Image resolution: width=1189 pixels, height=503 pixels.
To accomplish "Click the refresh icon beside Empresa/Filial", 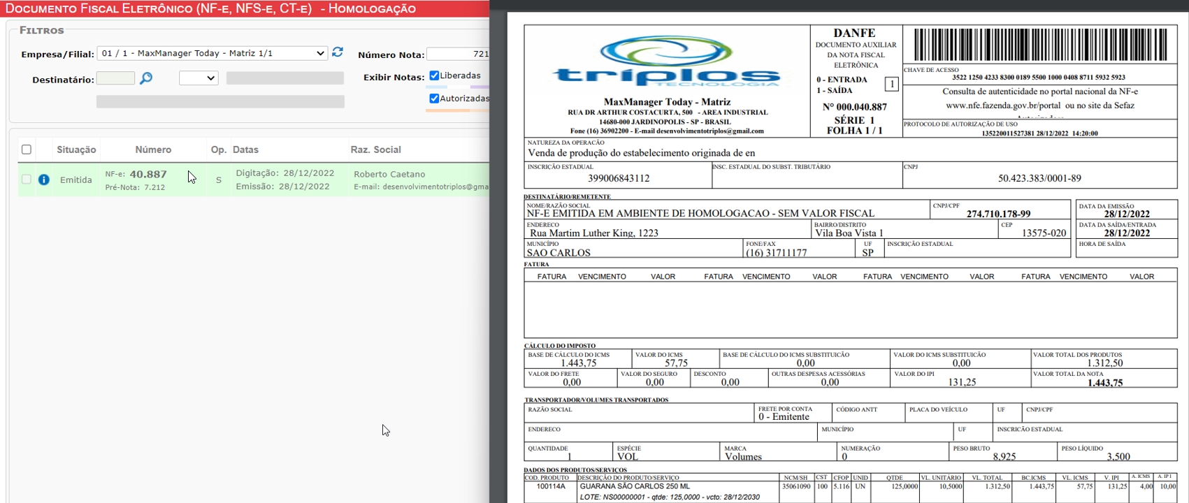I will (338, 52).
